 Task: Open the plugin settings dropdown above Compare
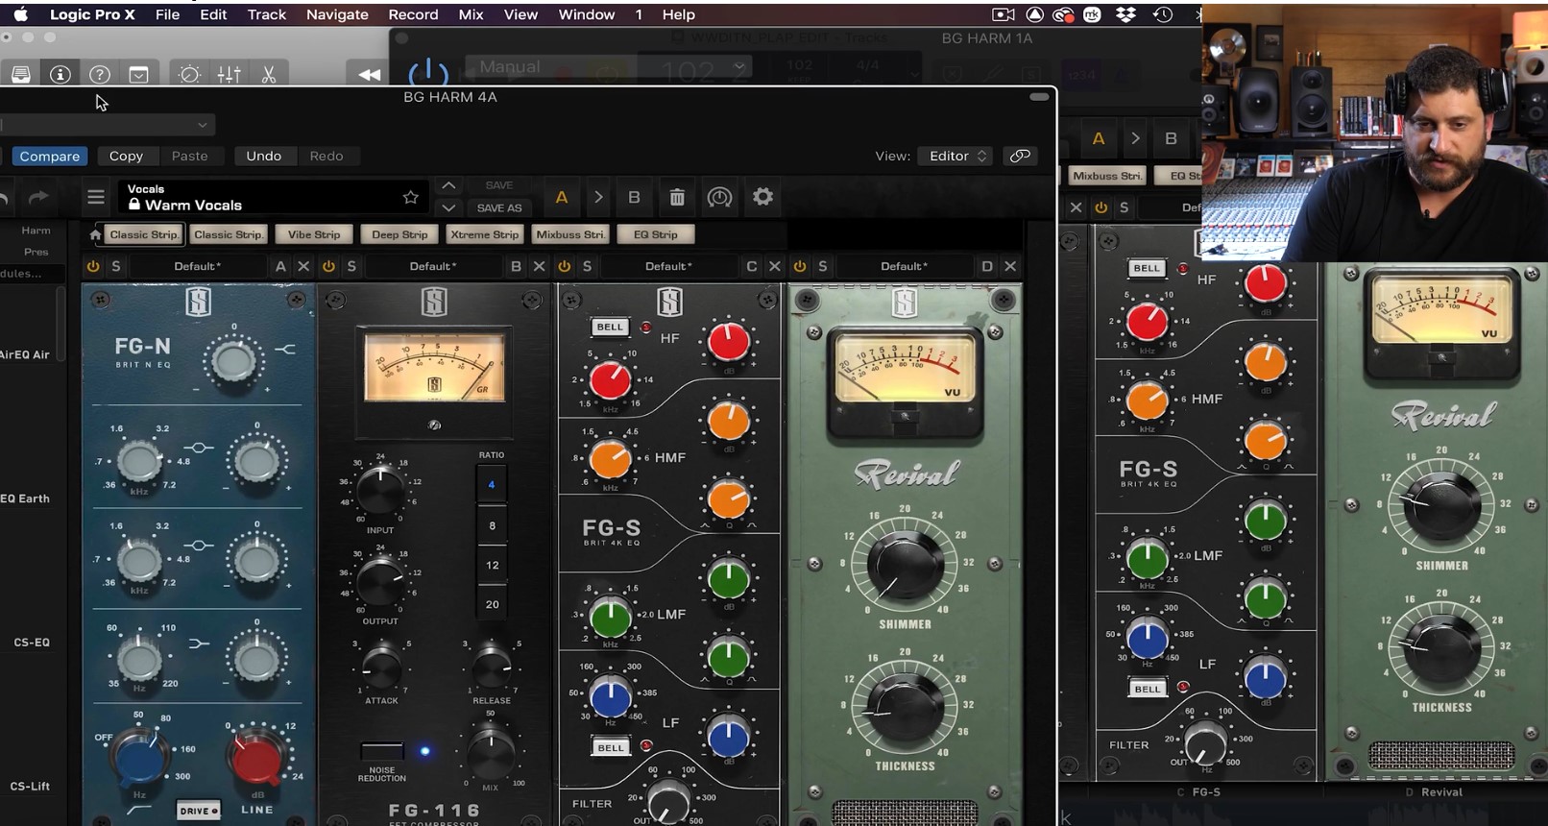click(106, 125)
